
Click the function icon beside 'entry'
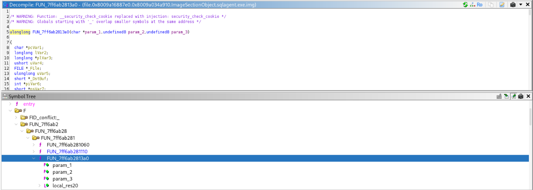(17, 104)
